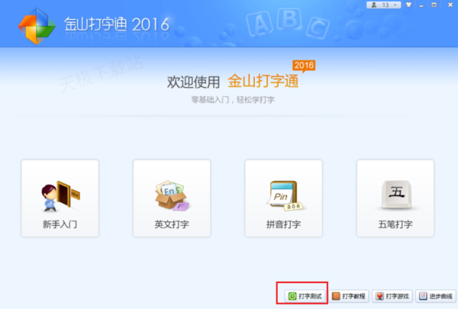The width and height of the screenshot is (458, 309).
Task: Launch the 打字游戏 typing games
Action: tap(392, 296)
